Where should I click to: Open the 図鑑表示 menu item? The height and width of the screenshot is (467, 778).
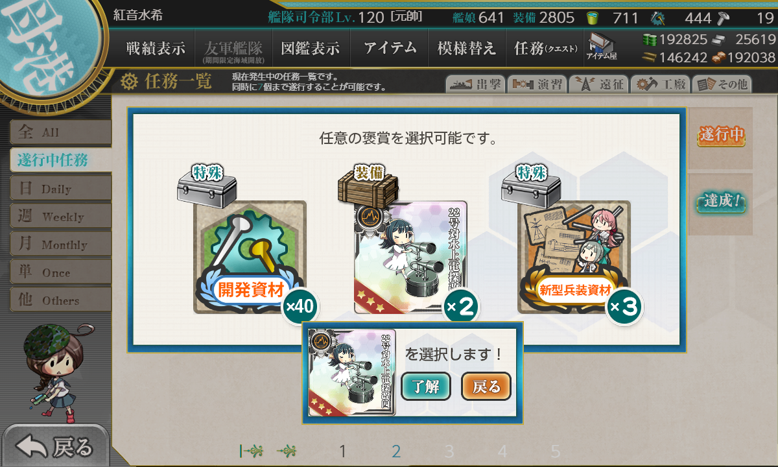pyautogui.click(x=310, y=48)
